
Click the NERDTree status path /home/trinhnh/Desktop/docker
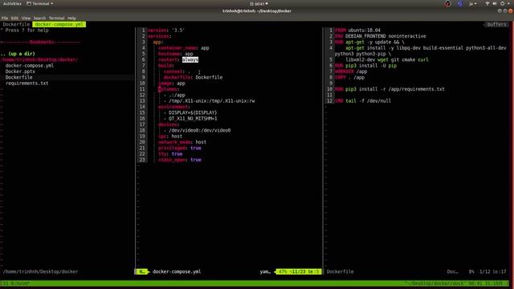click(40, 271)
